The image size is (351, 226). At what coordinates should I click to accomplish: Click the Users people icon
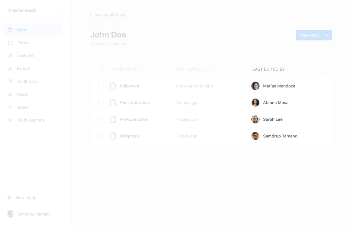(10, 94)
